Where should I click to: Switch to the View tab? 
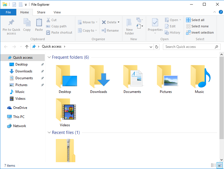pos(57,12)
